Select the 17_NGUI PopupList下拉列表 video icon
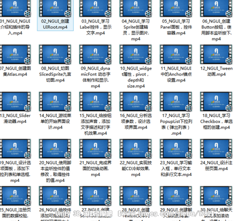Viewport: 234px width, 221px height. click(x=176, y=102)
